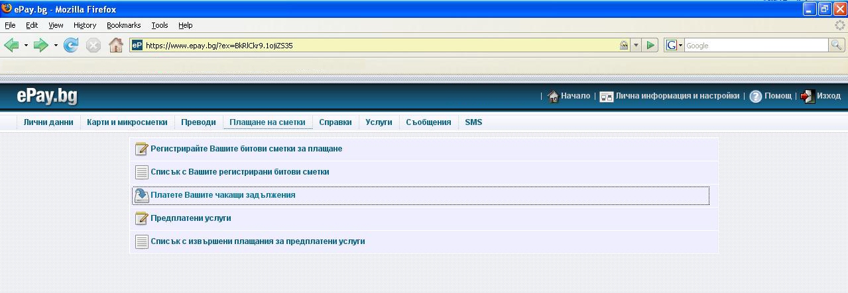The width and height of the screenshot is (848, 293).
Task: Select the Преводи tab
Action: tap(198, 122)
